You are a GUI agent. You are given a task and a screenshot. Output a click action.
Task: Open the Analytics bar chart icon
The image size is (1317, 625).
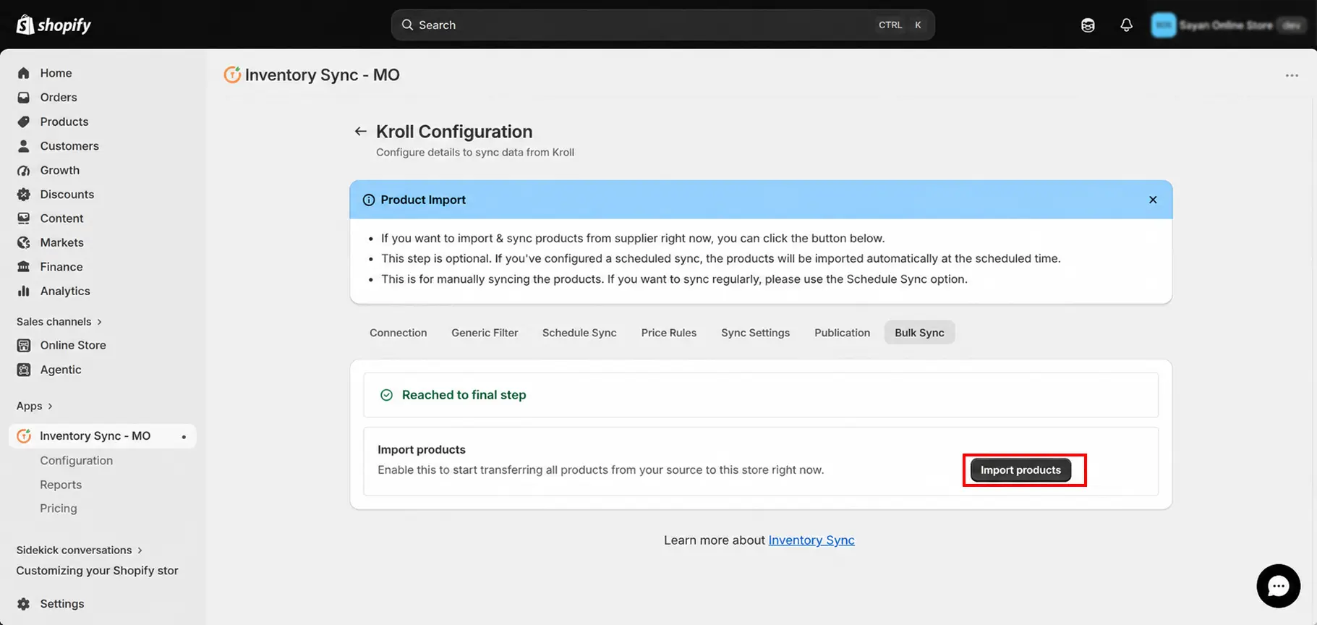[24, 291]
